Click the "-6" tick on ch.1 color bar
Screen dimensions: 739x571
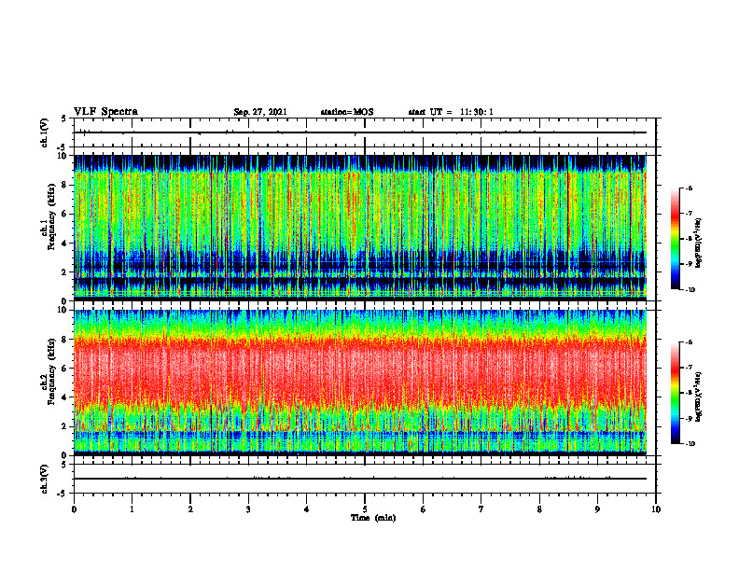[x=689, y=188]
